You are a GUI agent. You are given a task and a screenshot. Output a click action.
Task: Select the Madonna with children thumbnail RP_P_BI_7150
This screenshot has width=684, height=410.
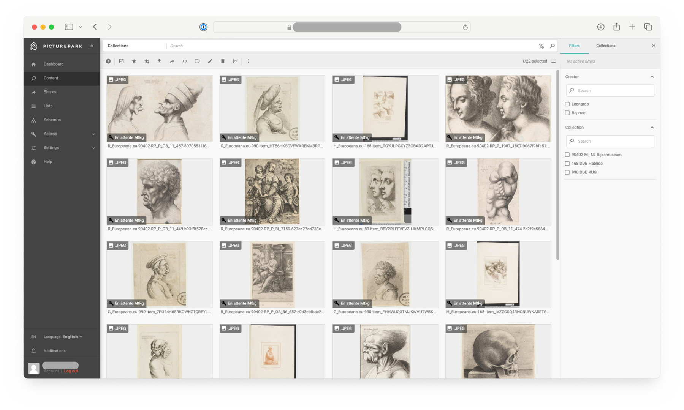[272, 192]
